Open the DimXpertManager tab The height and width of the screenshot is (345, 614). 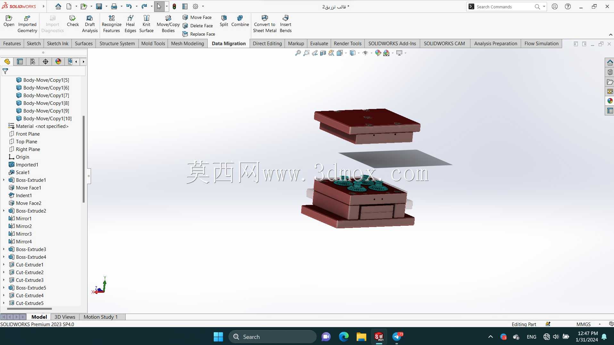pyautogui.click(x=46, y=62)
